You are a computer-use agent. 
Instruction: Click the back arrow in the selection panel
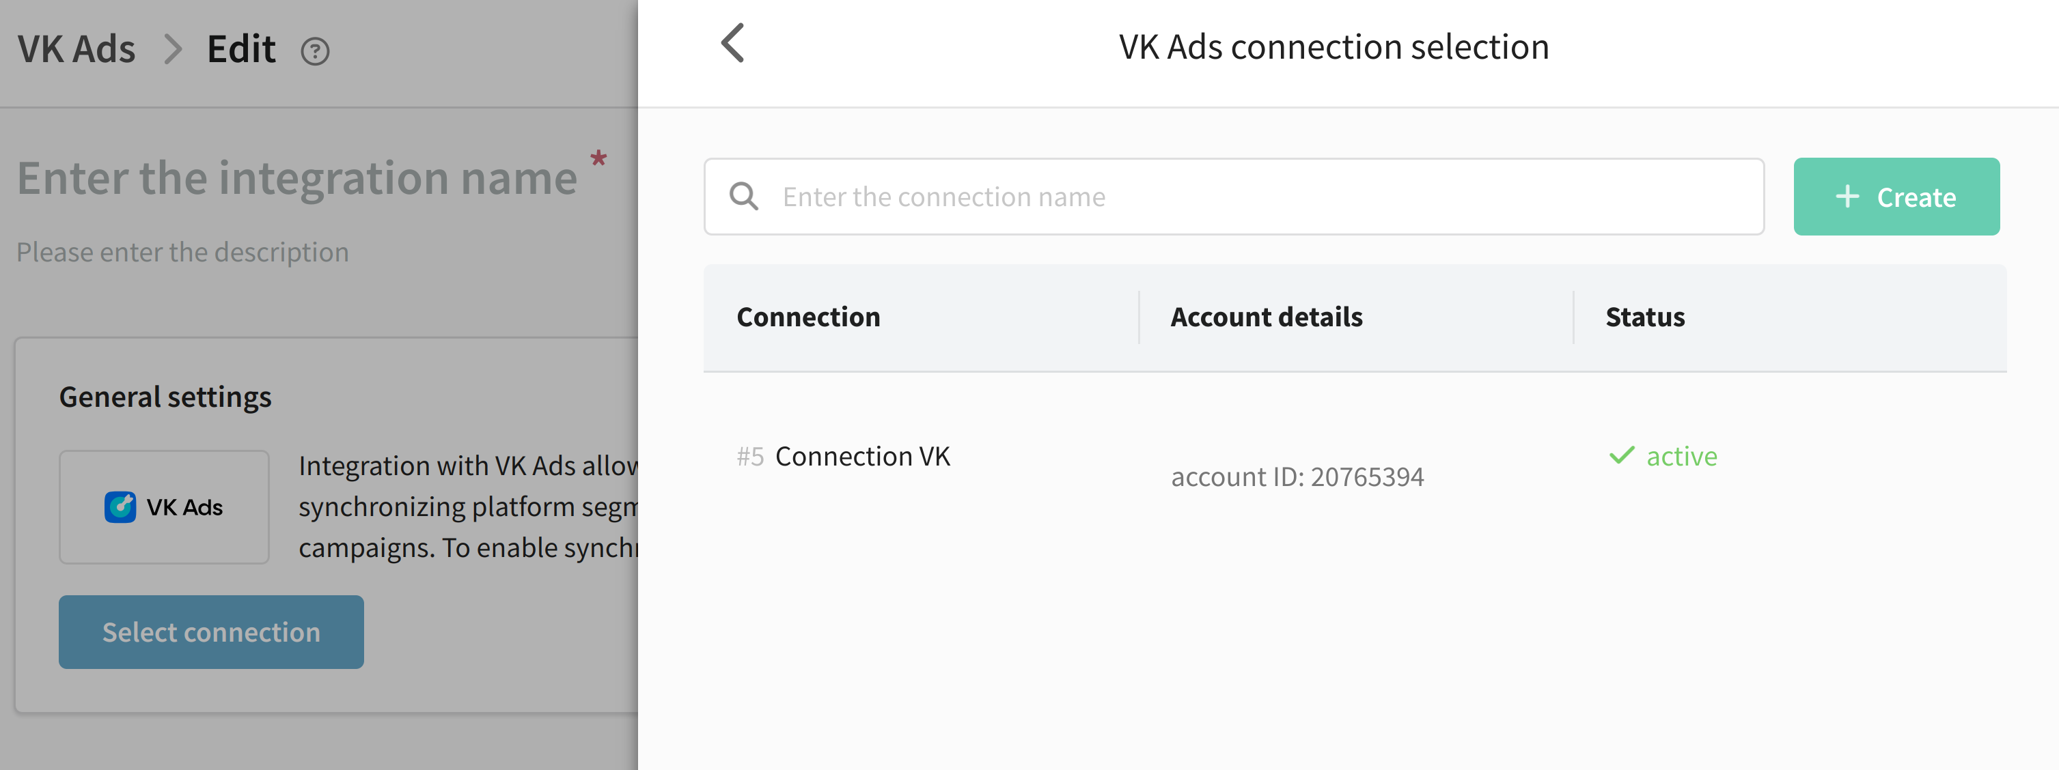[733, 43]
